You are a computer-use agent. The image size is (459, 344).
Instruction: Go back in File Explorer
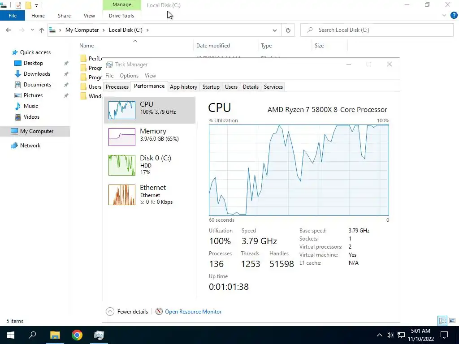pyautogui.click(x=9, y=30)
